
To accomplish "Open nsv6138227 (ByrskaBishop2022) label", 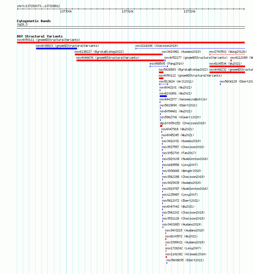I will click(99, 52).
